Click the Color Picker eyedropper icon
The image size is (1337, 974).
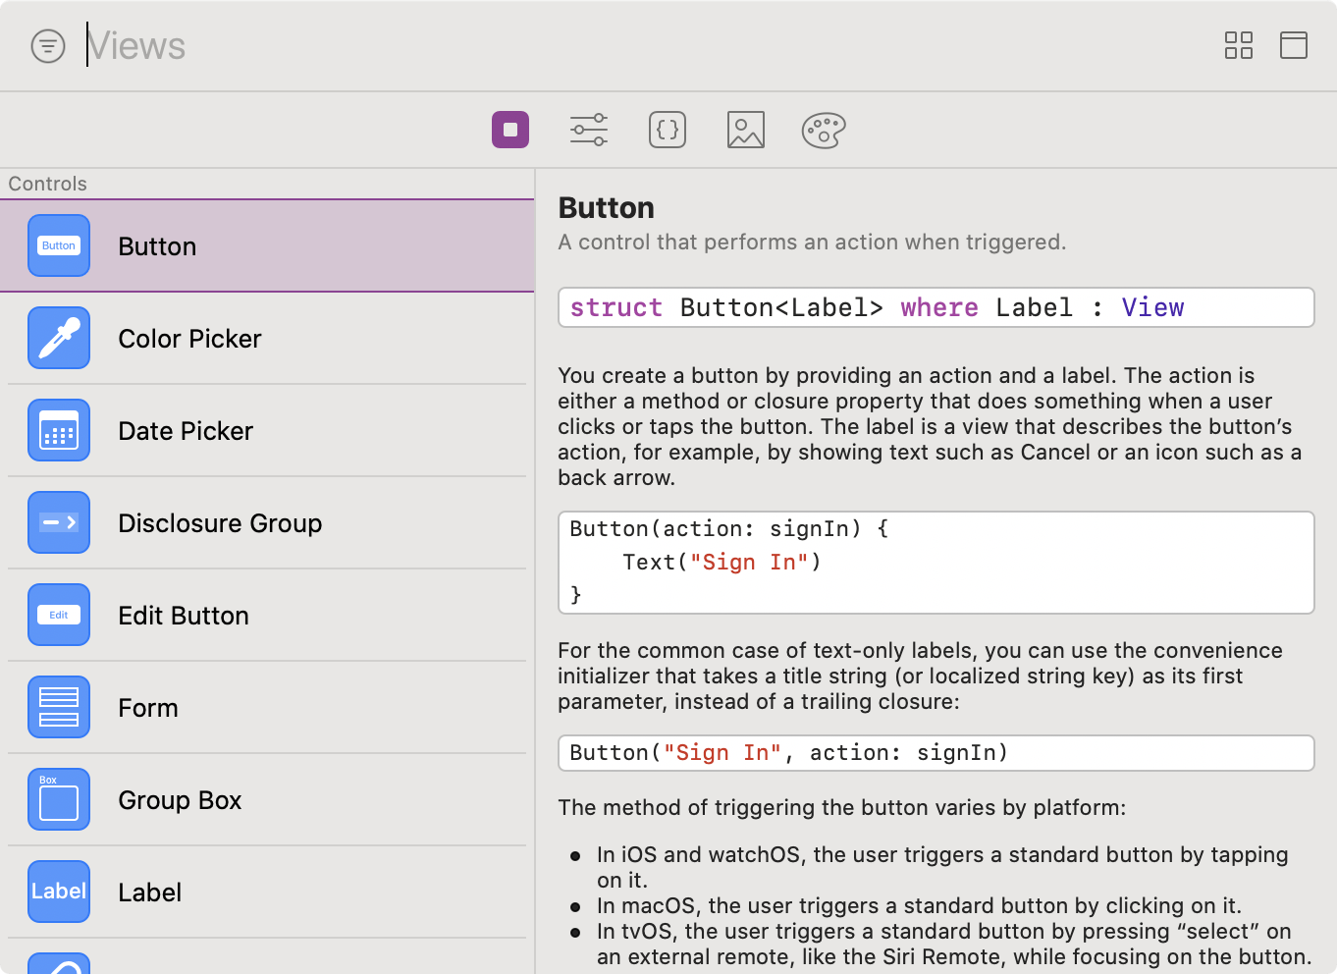click(x=59, y=338)
